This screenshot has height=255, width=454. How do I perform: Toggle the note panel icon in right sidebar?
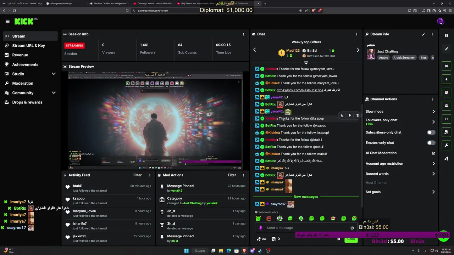(x=447, y=92)
